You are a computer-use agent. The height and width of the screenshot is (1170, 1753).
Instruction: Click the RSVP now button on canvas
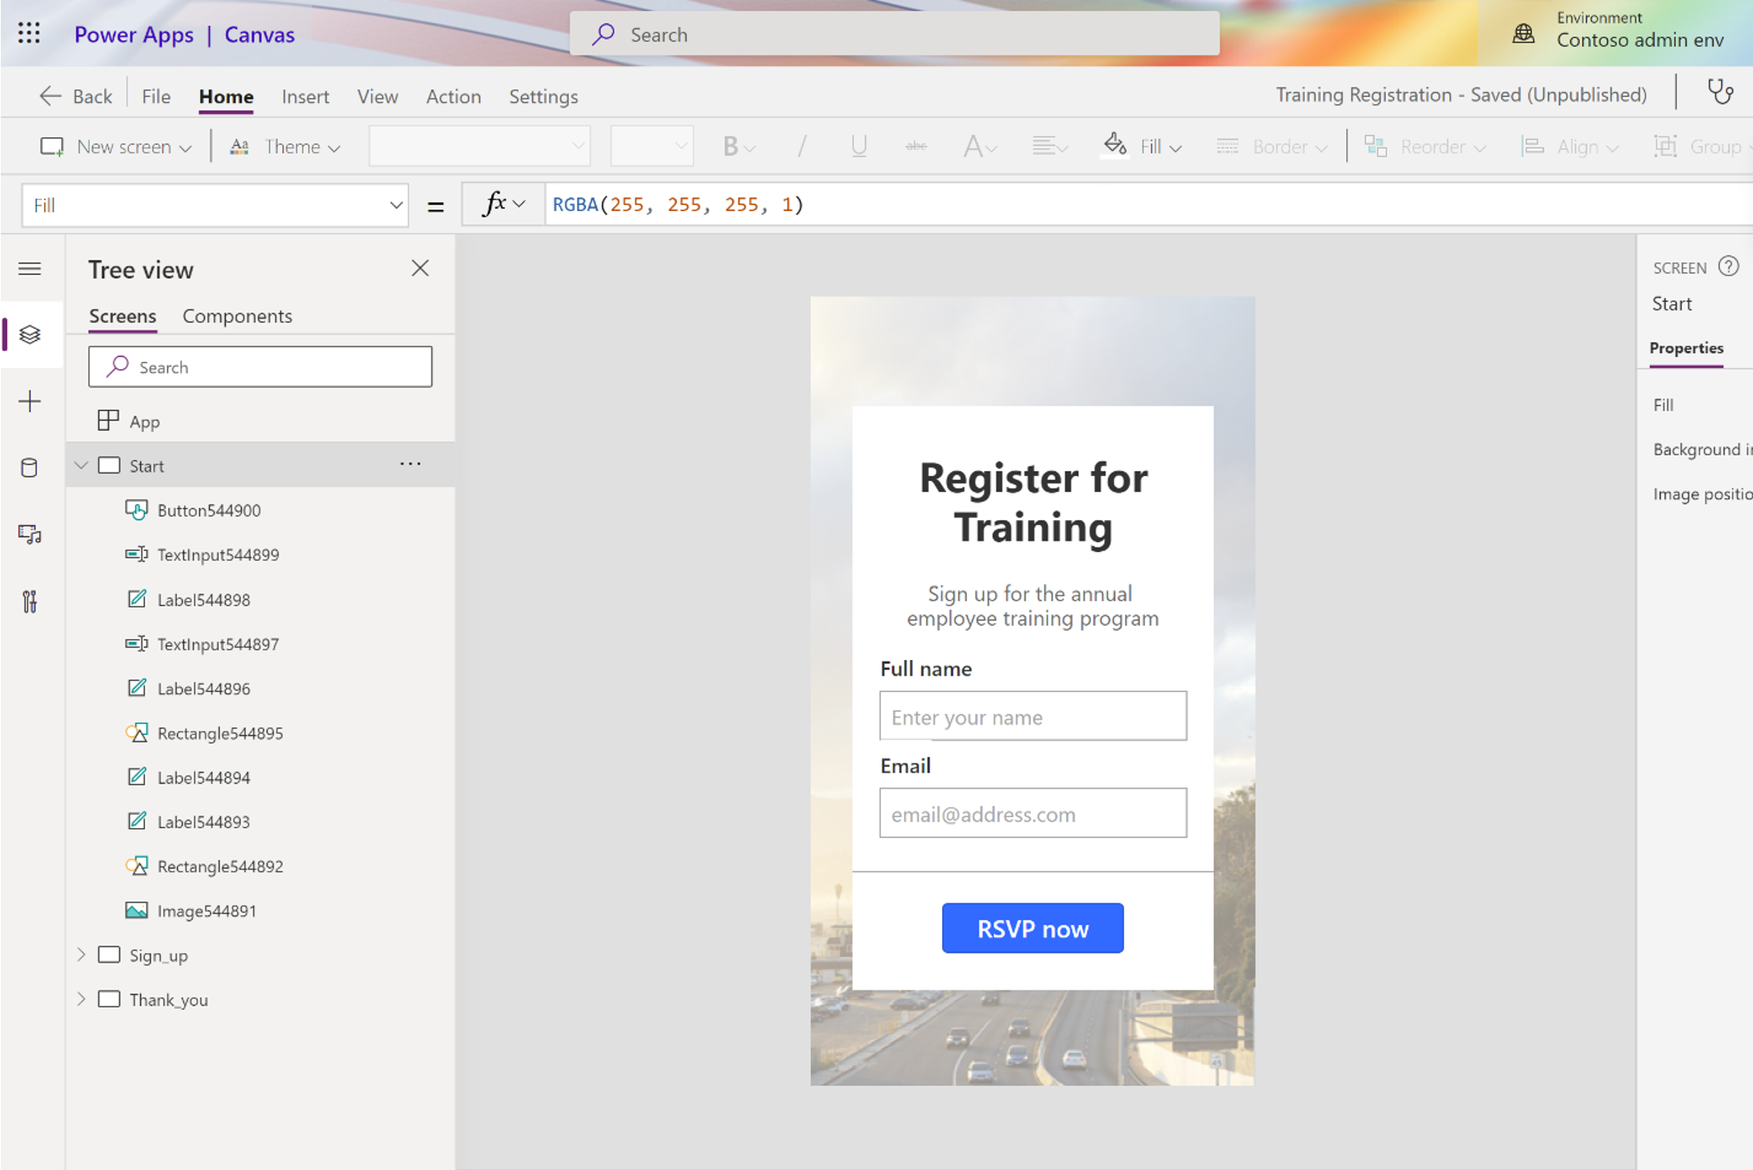pyautogui.click(x=1032, y=928)
